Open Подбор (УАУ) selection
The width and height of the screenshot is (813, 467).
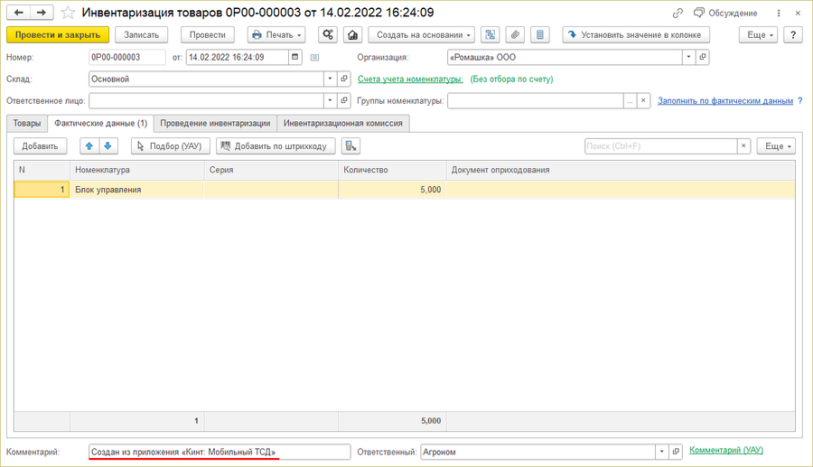pyautogui.click(x=170, y=146)
